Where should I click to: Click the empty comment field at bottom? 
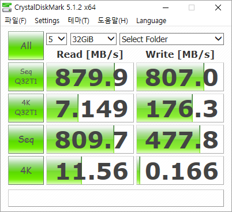tap(116, 198)
